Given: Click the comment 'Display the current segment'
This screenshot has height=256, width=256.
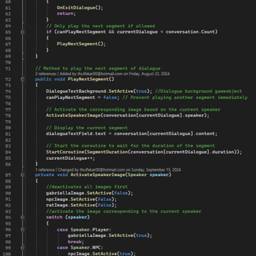Looking at the screenshot, I should (x=87, y=128).
